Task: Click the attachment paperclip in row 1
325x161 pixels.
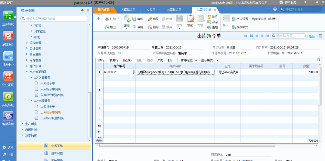Action: click(133, 72)
